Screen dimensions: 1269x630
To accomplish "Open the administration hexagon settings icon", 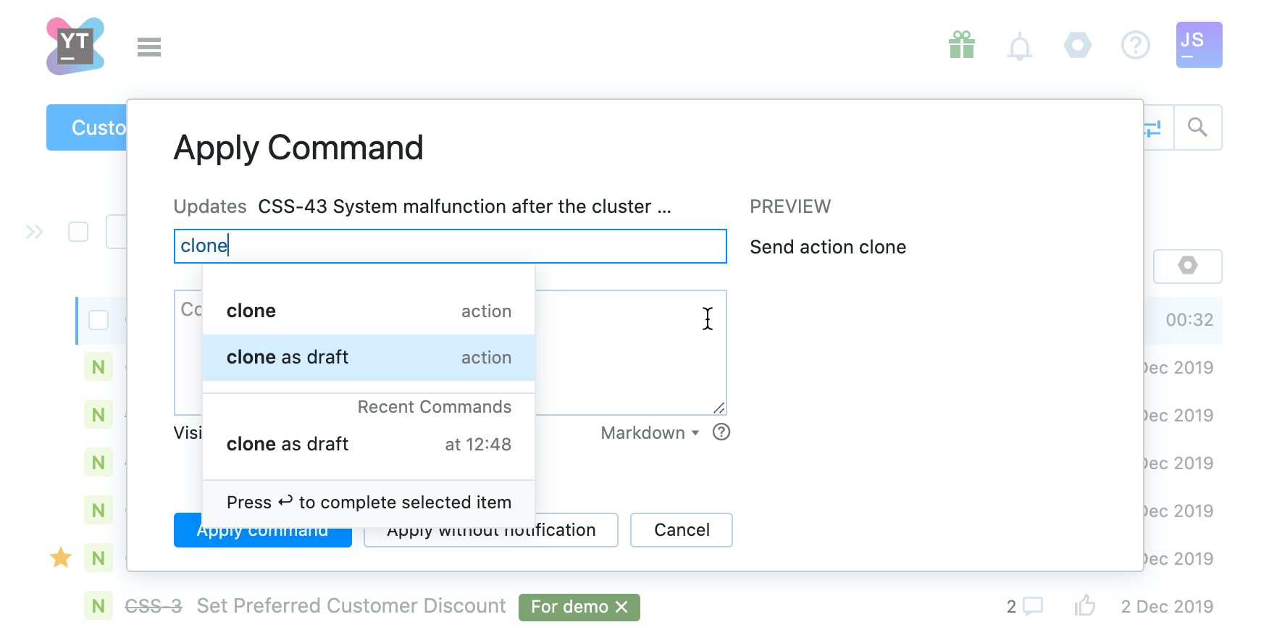I will [1077, 46].
